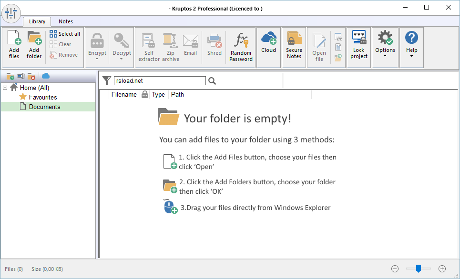Click the new folder icon in sidebar toolbar
This screenshot has height=279, width=460.
[x=10, y=76]
